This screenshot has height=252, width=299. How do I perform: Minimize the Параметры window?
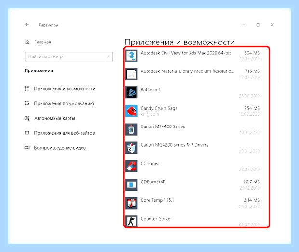pyautogui.click(x=244, y=25)
